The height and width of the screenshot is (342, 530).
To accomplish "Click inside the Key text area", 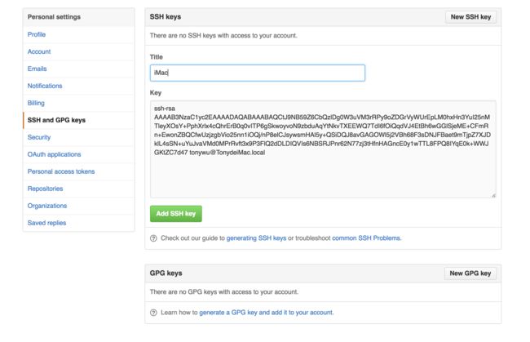I will pos(323,149).
